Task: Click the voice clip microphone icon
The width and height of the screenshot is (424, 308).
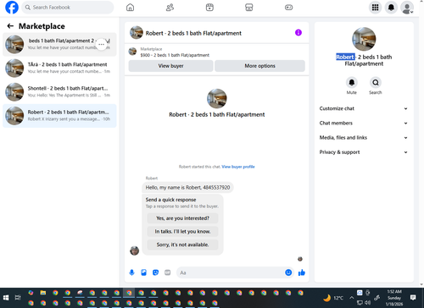Action: [131, 272]
